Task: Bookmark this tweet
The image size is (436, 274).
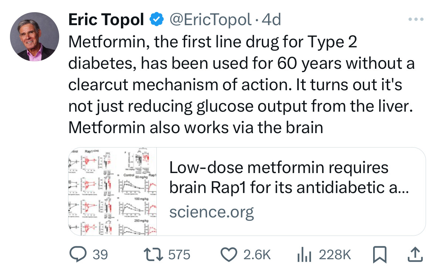Action: (x=379, y=254)
